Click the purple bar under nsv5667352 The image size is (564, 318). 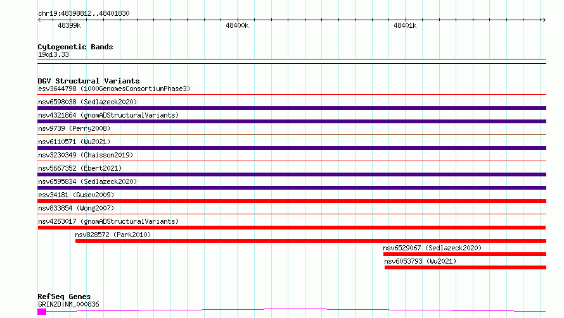pyautogui.click(x=292, y=174)
